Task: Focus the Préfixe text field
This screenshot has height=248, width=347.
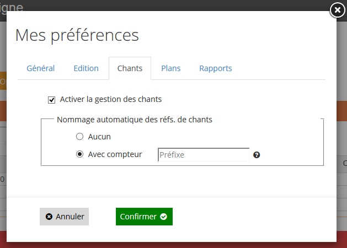Action: 204,155
